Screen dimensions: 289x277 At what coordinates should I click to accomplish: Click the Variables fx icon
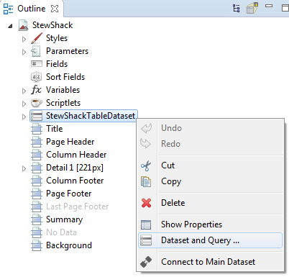click(37, 90)
